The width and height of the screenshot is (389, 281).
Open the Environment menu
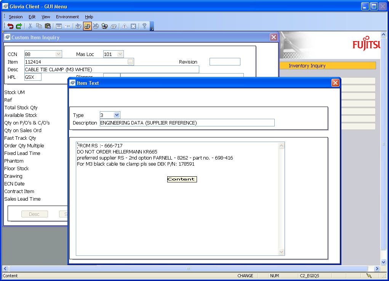click(x=67, y=17)
